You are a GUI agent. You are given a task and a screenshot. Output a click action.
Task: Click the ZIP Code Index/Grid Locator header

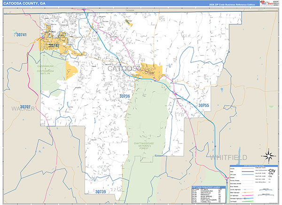coord(209,187)
